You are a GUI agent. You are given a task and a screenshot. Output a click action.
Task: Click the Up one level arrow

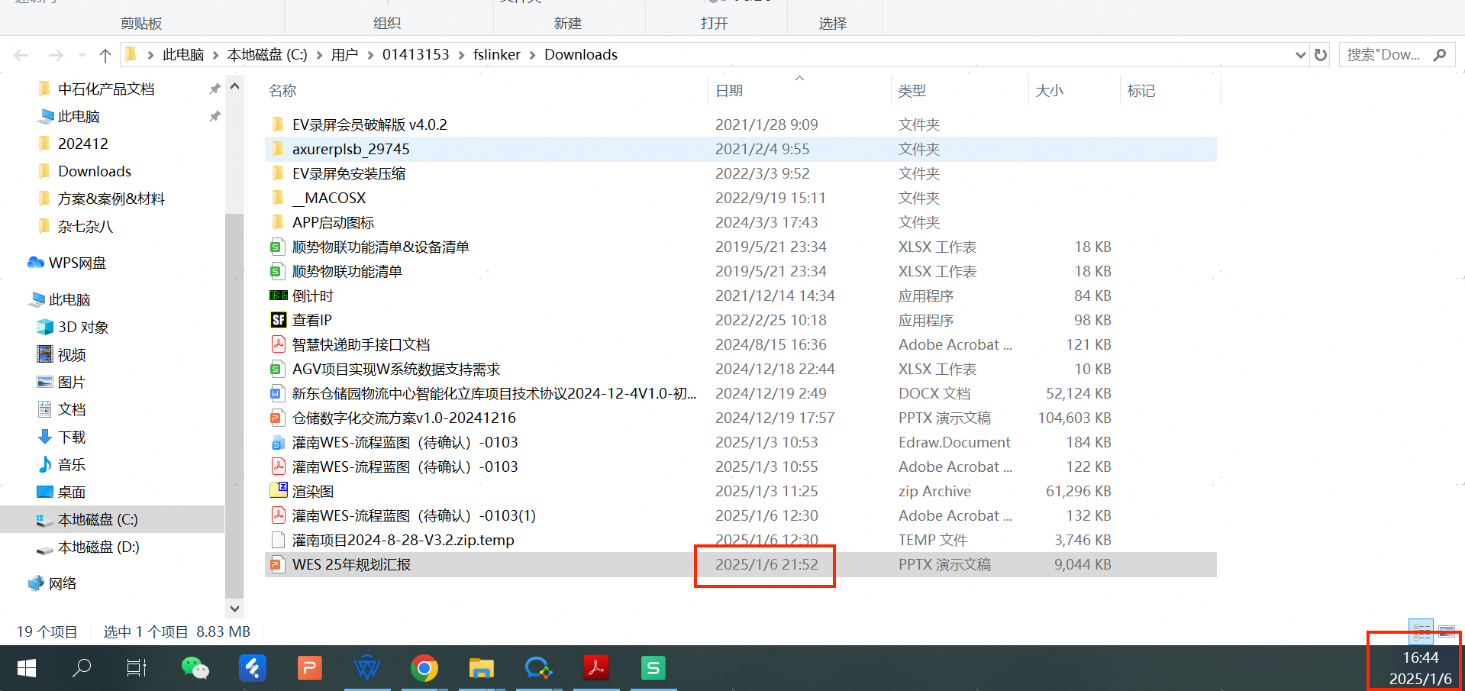click(105, 55)
